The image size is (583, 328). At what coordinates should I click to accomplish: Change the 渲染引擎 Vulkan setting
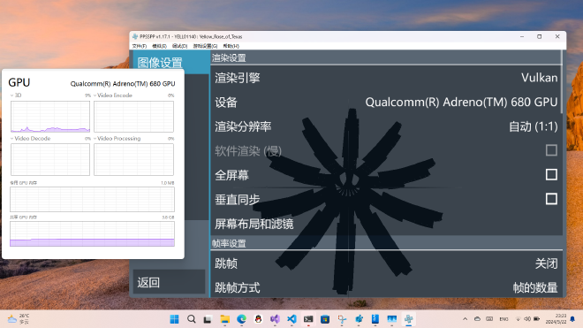point(386,78)
